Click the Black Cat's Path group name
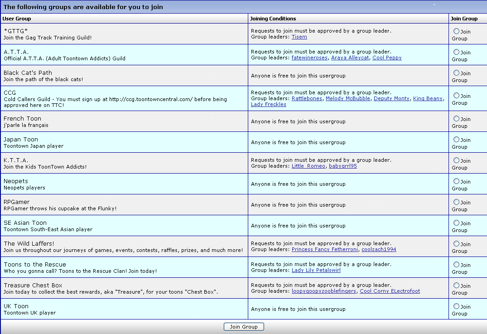Screen dimensions: 487x334 pyautogui.click(x=28, y=73)
